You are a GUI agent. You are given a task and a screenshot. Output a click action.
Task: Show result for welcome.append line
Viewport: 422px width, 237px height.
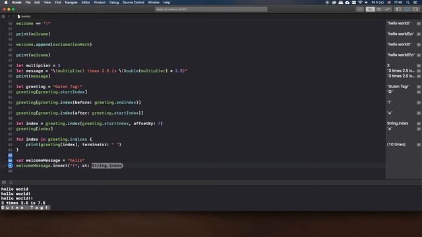(x=419, y=45)
